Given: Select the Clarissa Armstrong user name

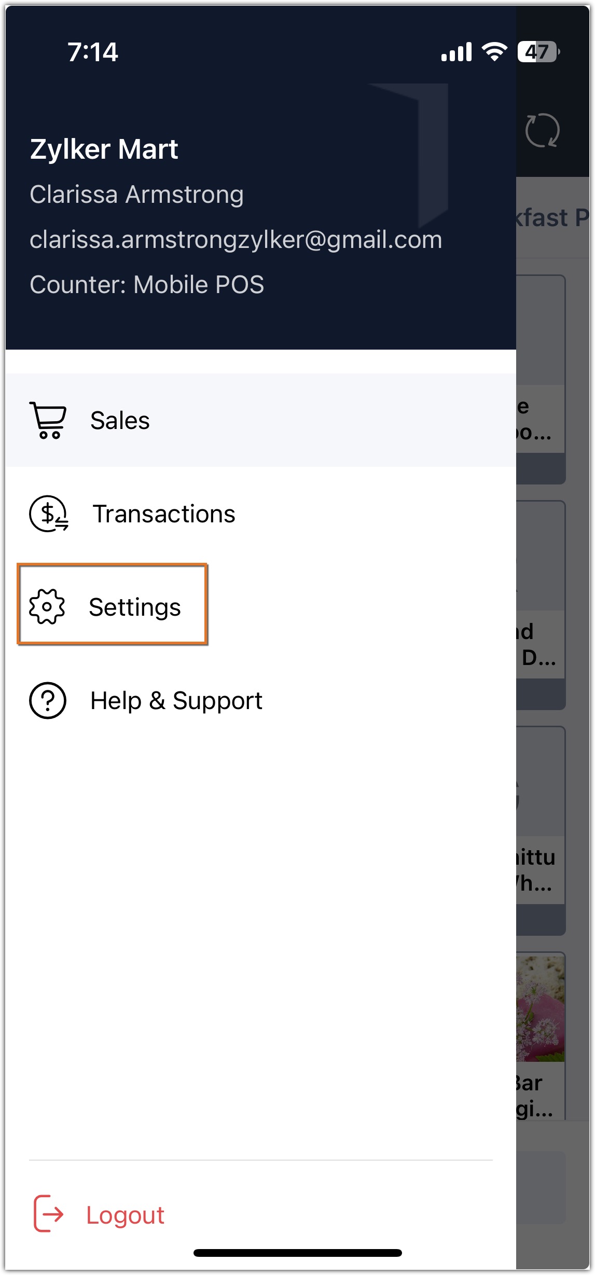Looking at the screenshot, I should point(136,195).
